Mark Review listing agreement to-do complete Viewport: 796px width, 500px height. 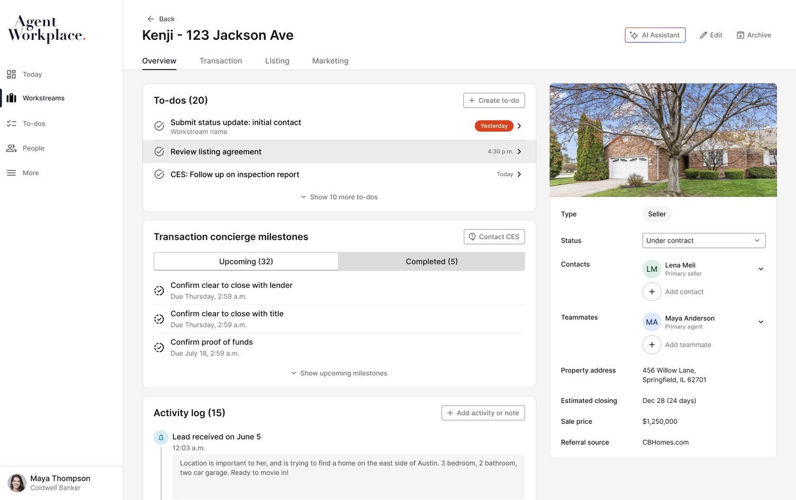159,152
